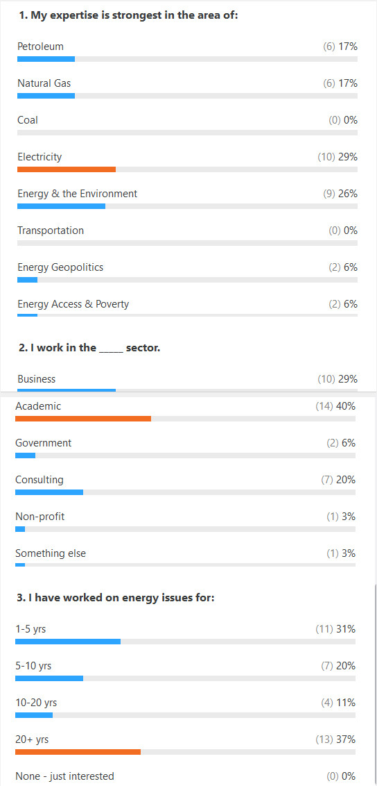377x786 pixels.
Task: Select the 5-10 yrs option label
Action: point(33,666)
